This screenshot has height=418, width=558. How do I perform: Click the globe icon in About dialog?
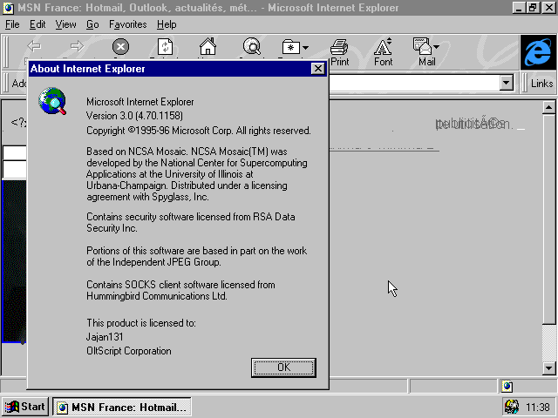point(52,101)
